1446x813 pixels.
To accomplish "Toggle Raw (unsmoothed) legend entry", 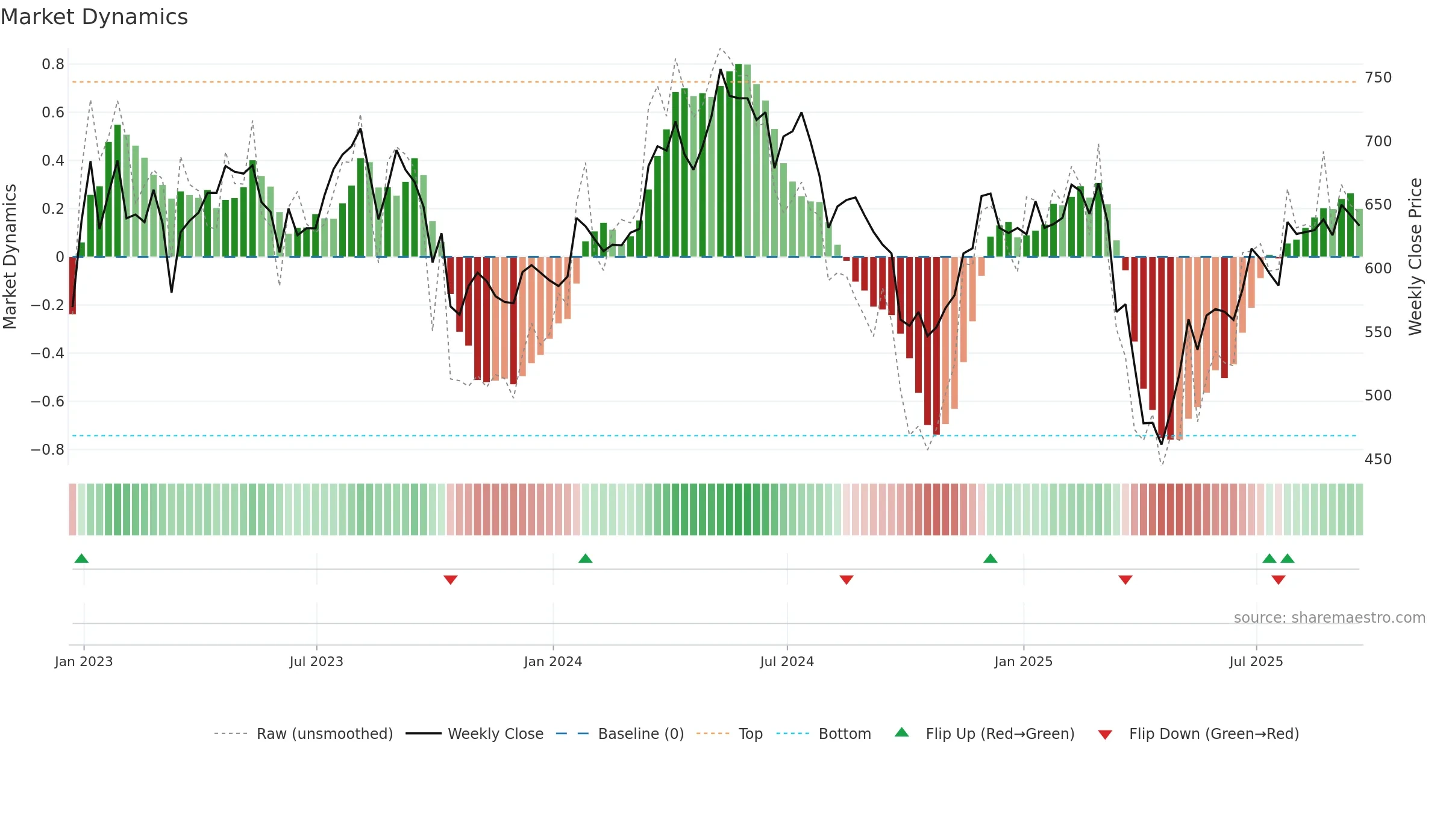I will [303, 734].
